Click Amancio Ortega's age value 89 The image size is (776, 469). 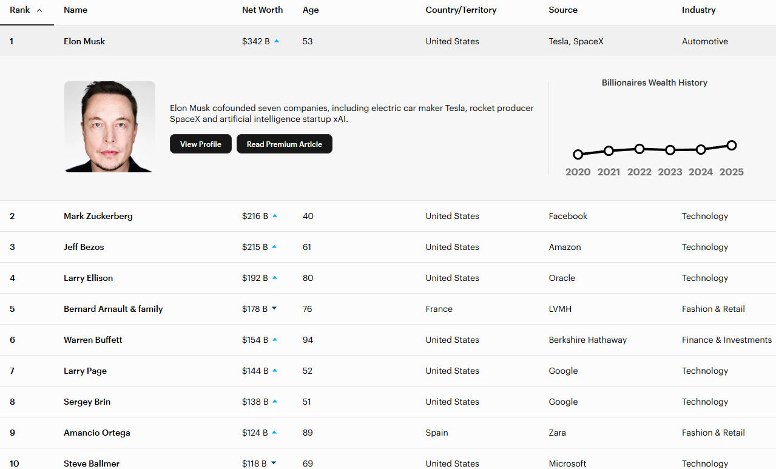pyautogui.click(x=308, y=433)
